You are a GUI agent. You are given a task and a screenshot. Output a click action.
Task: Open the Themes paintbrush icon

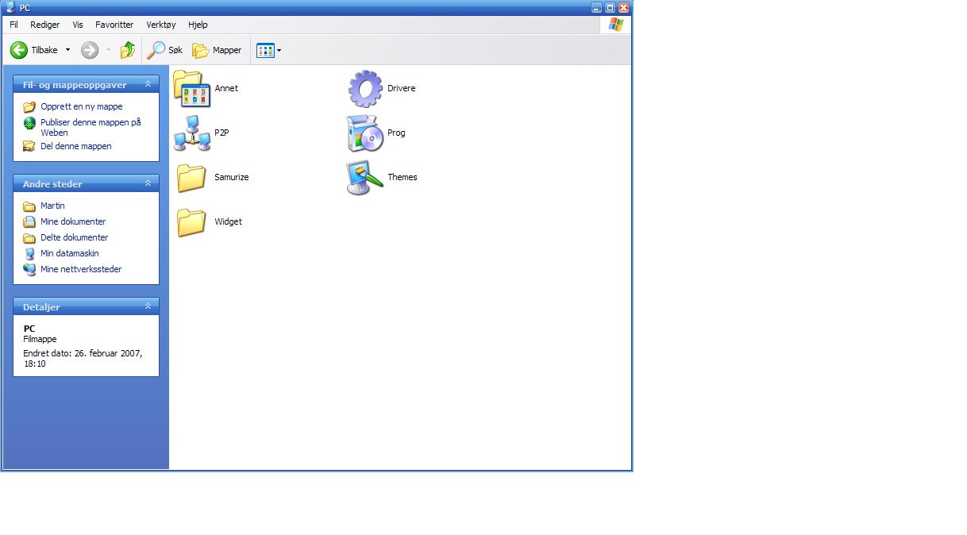pyautogui.click(x=365, y=177)
